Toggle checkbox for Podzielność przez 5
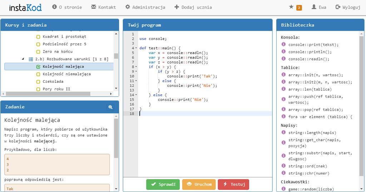366x192 pixels. coord(38,44)
